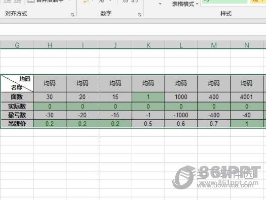Select column K header
The width and height of the screenshot is (266, 200).
pos(148,45)
